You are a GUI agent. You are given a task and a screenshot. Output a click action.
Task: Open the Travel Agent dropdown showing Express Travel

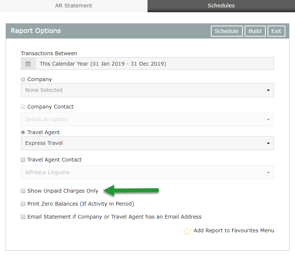pyautogui.click(x=147, y=143)
